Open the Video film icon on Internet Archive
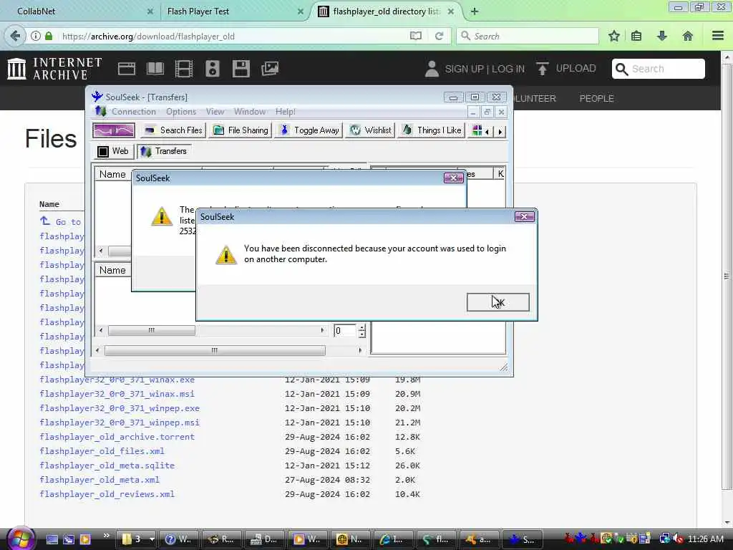This screenshot has width=733, height=550. (184, 69)
